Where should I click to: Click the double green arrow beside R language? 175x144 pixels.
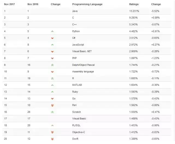point(52,78)
